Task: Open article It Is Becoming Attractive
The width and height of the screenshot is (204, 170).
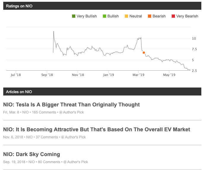Action: 97,129
